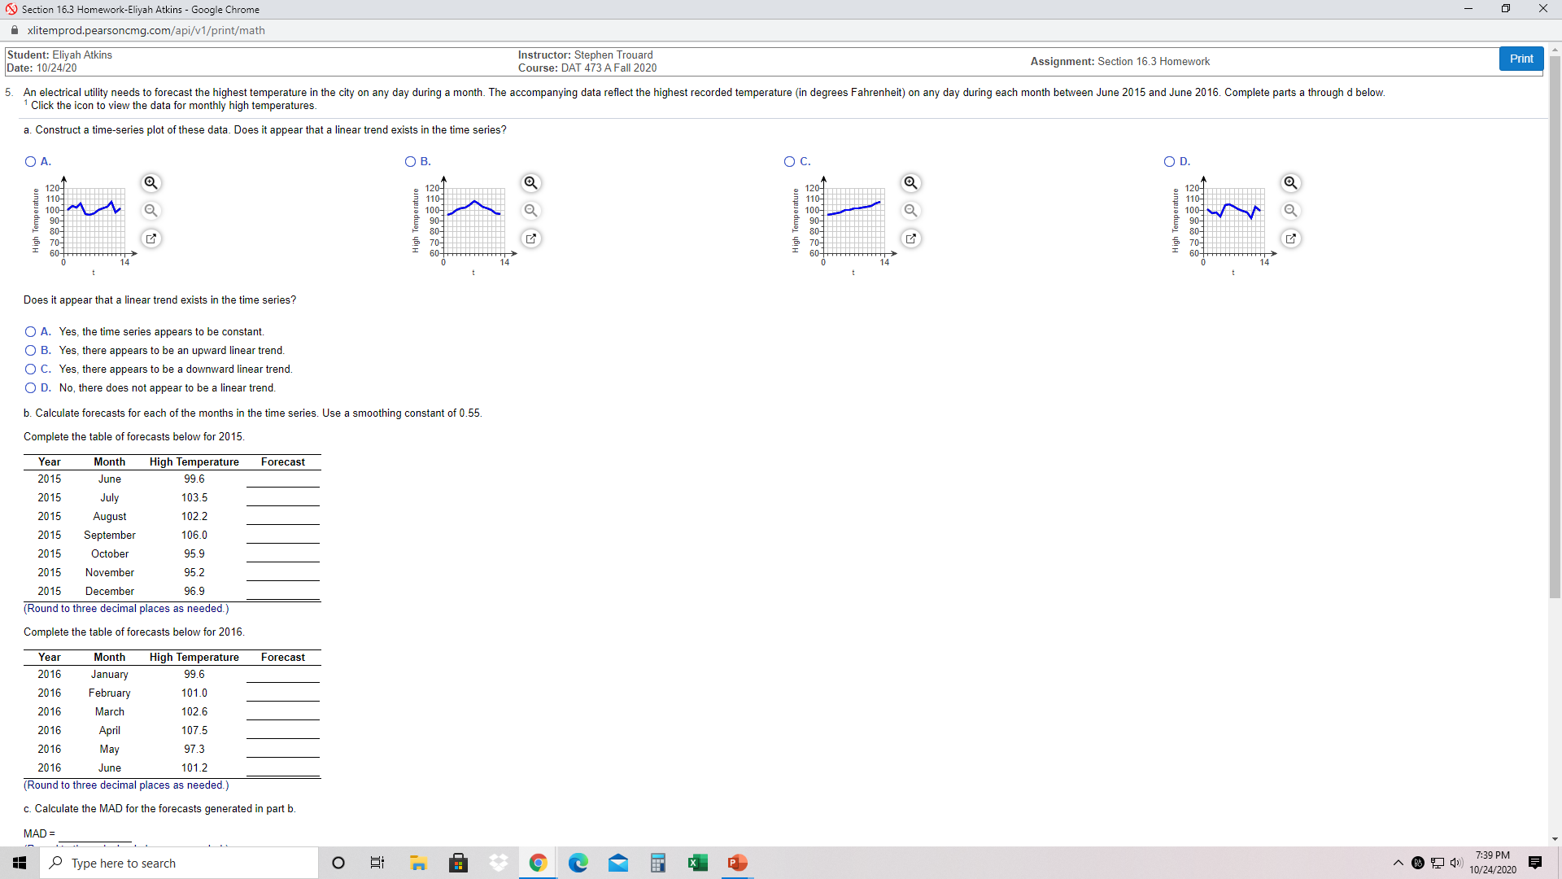
Task: Zoom in on graph option A
Action: pos(151,182)
